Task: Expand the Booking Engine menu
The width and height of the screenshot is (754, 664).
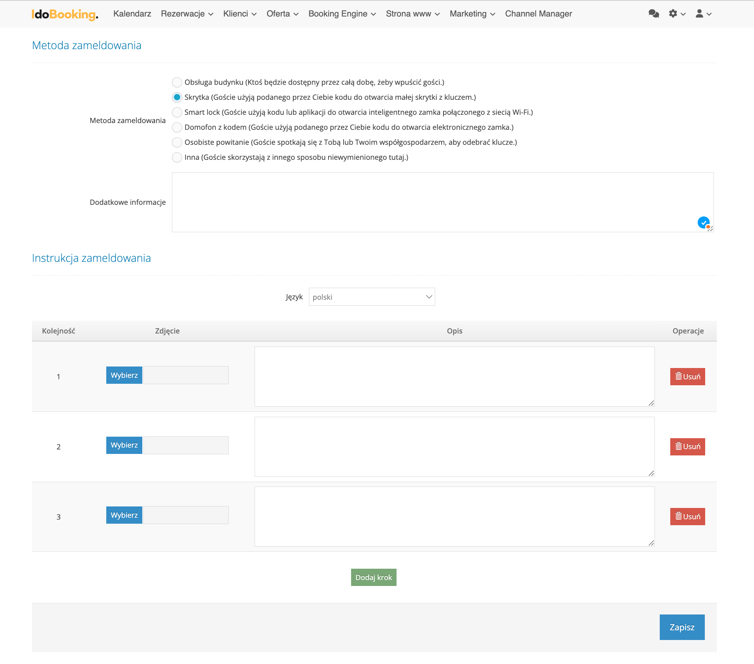Action: [x=342, y=14]
